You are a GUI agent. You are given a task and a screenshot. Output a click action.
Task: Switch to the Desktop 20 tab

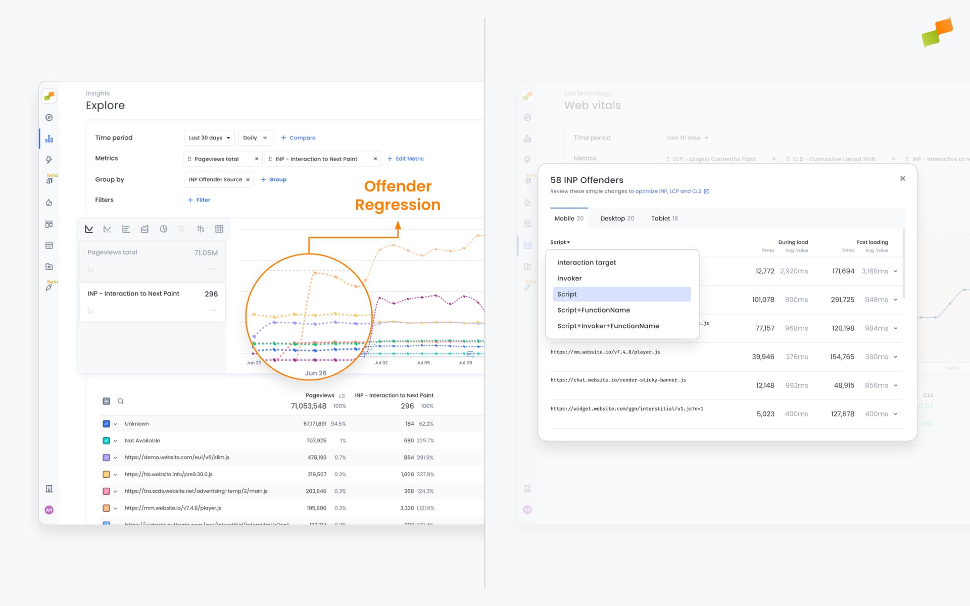pyautogui.click(x=617, y=218)
